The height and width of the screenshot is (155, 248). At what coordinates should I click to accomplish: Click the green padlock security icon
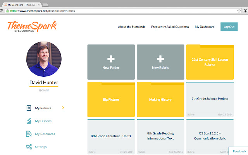coord(7,11)
